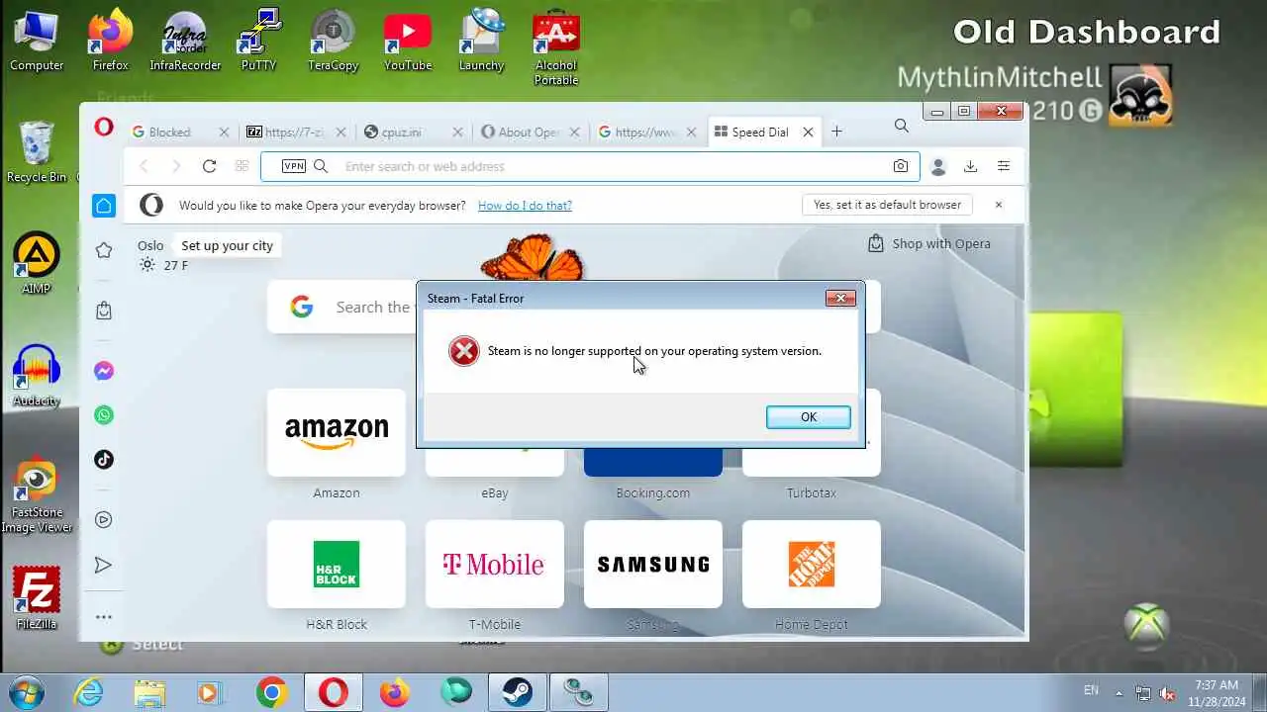Image resolution: width=1267 pixels, height=712 pixels.
Task: Close the Speed Dial tab
Action: coord(808,132)
